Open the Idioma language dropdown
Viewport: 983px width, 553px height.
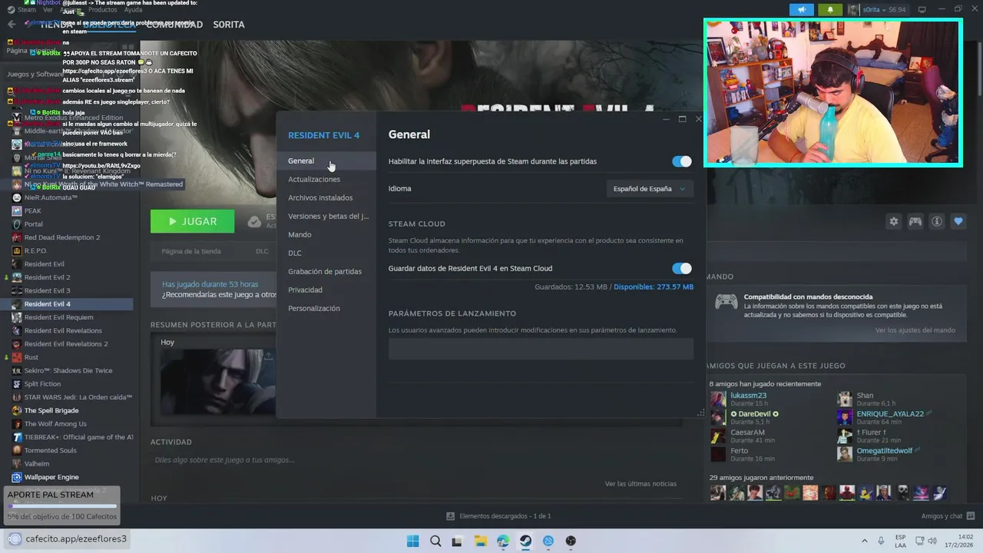(650, 189)
